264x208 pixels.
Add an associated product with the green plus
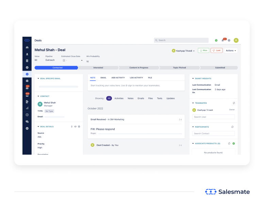[x=234, y=143]
